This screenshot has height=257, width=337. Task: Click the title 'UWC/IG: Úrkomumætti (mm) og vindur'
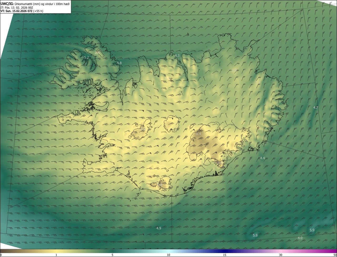point(35,4)
